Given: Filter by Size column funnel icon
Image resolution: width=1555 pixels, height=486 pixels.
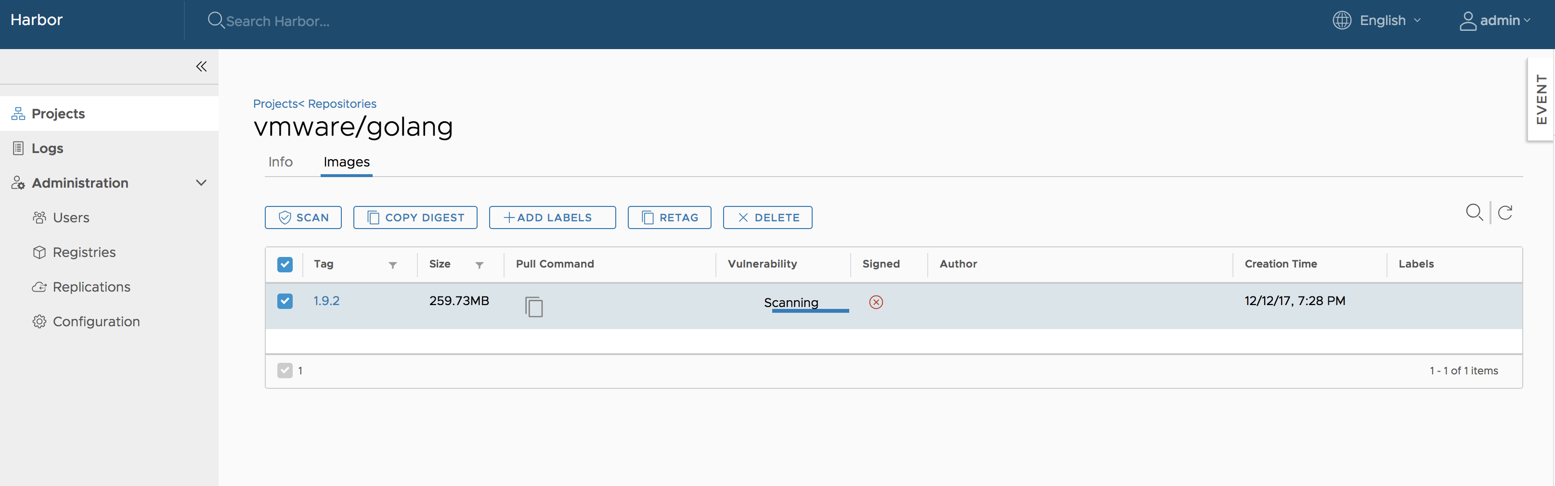Looking at the screenshot, I should (x=479, y=265).
